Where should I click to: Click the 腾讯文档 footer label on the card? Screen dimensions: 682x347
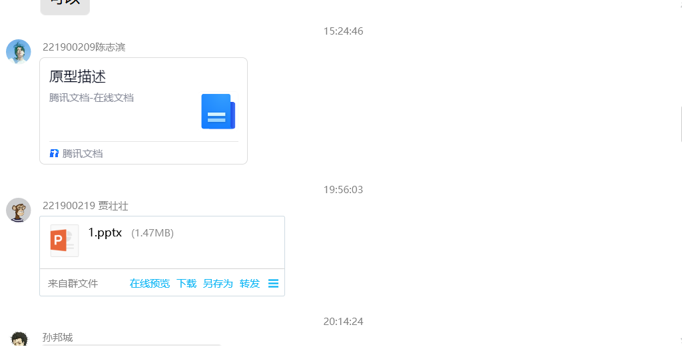[x=83, y=153]
